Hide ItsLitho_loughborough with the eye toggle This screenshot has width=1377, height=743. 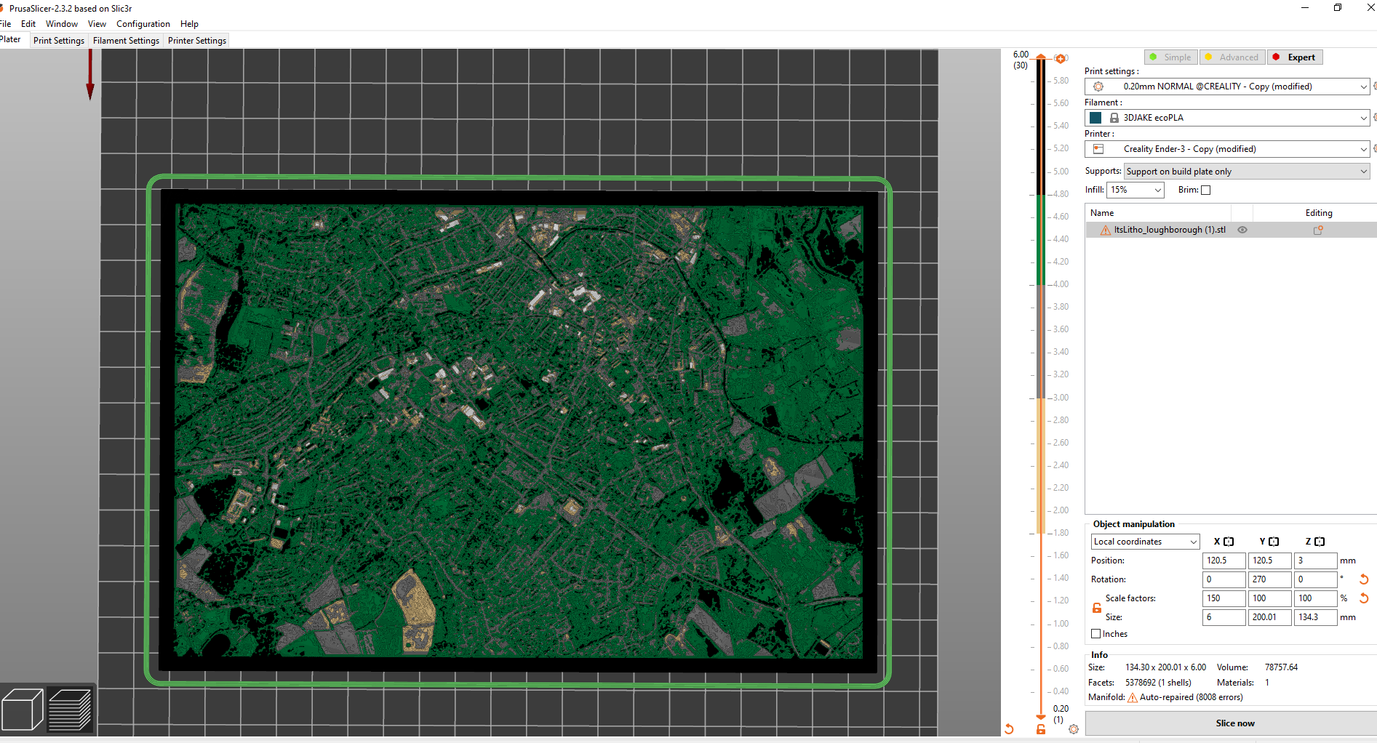pyautogui.click(x=1242, y=230)
